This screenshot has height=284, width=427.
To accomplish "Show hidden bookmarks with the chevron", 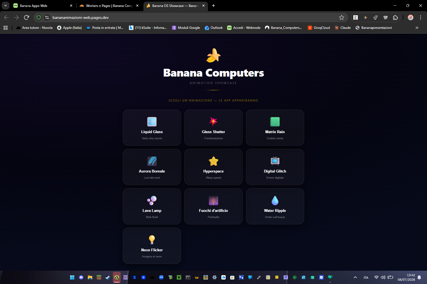I will 417,28.
